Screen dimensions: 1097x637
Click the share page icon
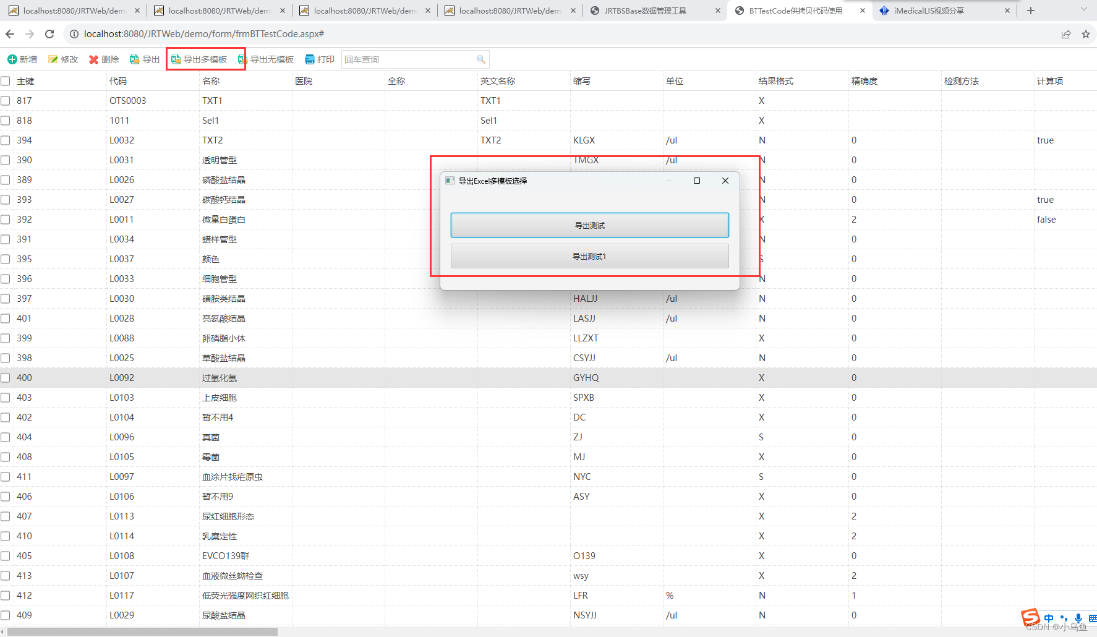coord(1066,34)
